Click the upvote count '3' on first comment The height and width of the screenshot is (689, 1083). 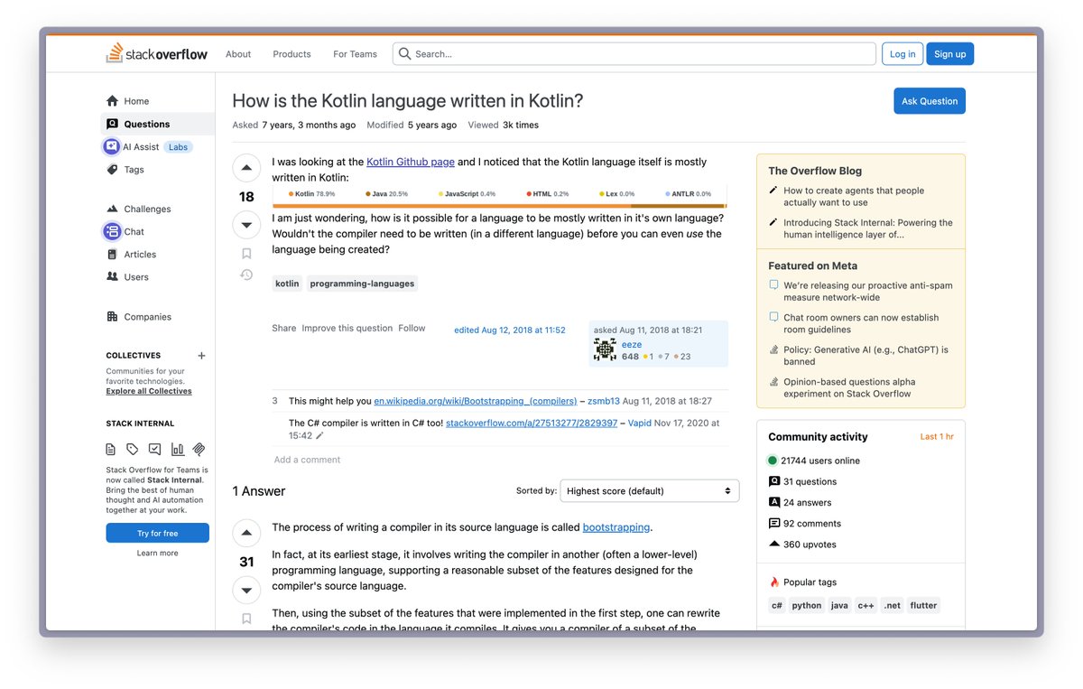(x=275, y=401)
